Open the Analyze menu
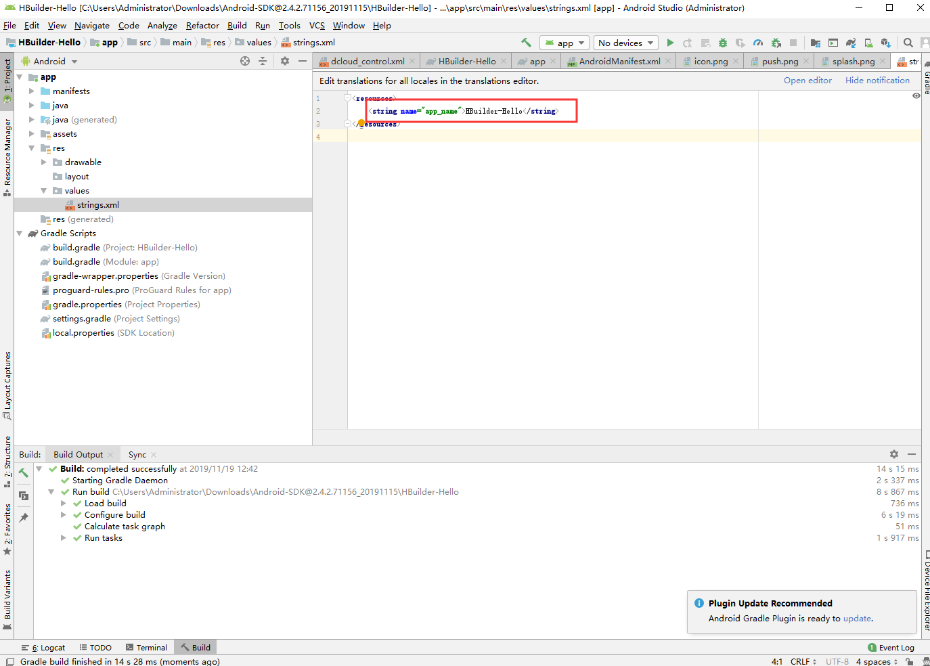Image resolution: width=930 pixels, height=666 pixels. tap(162, 25)
